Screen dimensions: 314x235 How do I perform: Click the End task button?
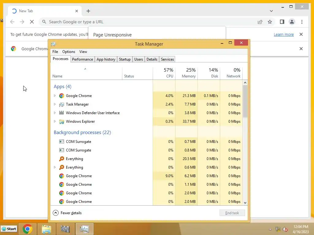(232, 213)
